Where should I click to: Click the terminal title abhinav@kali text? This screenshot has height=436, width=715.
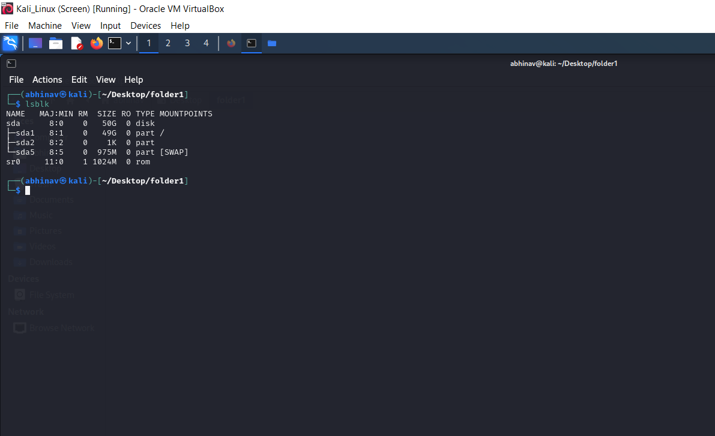[x=564, y=64]
